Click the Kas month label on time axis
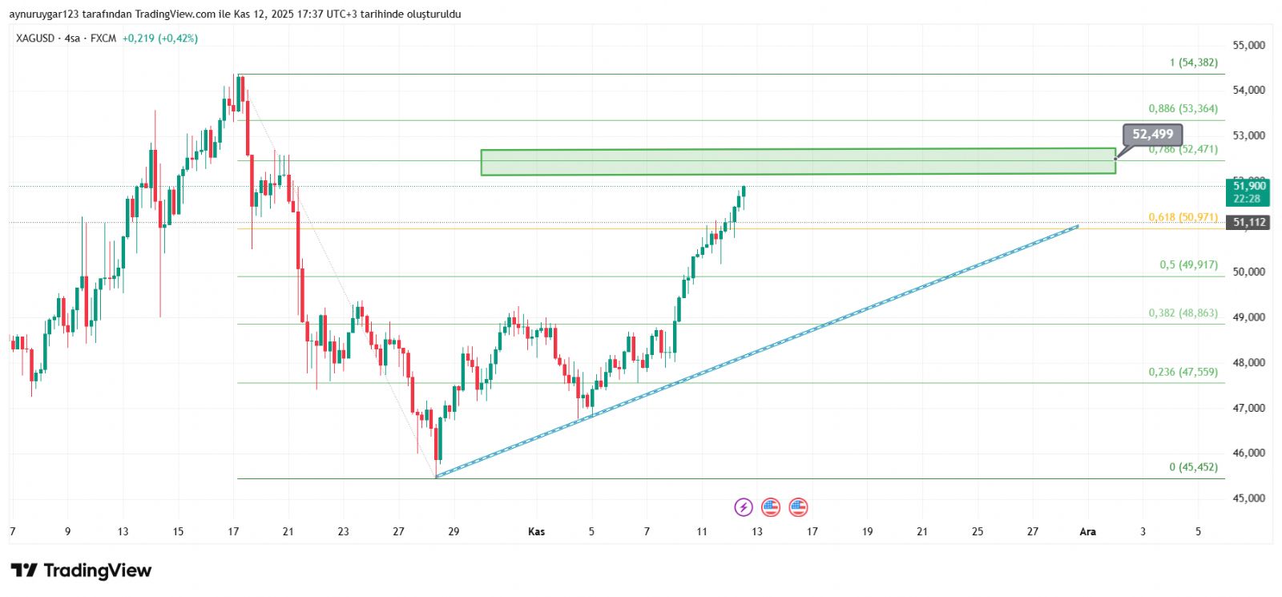This screenshot has width=1282, height=597. [536, 531]
